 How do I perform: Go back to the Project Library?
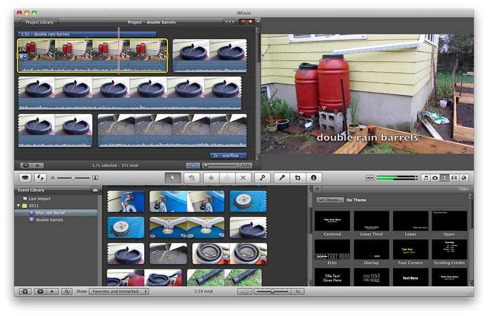(x=38, y=22)
